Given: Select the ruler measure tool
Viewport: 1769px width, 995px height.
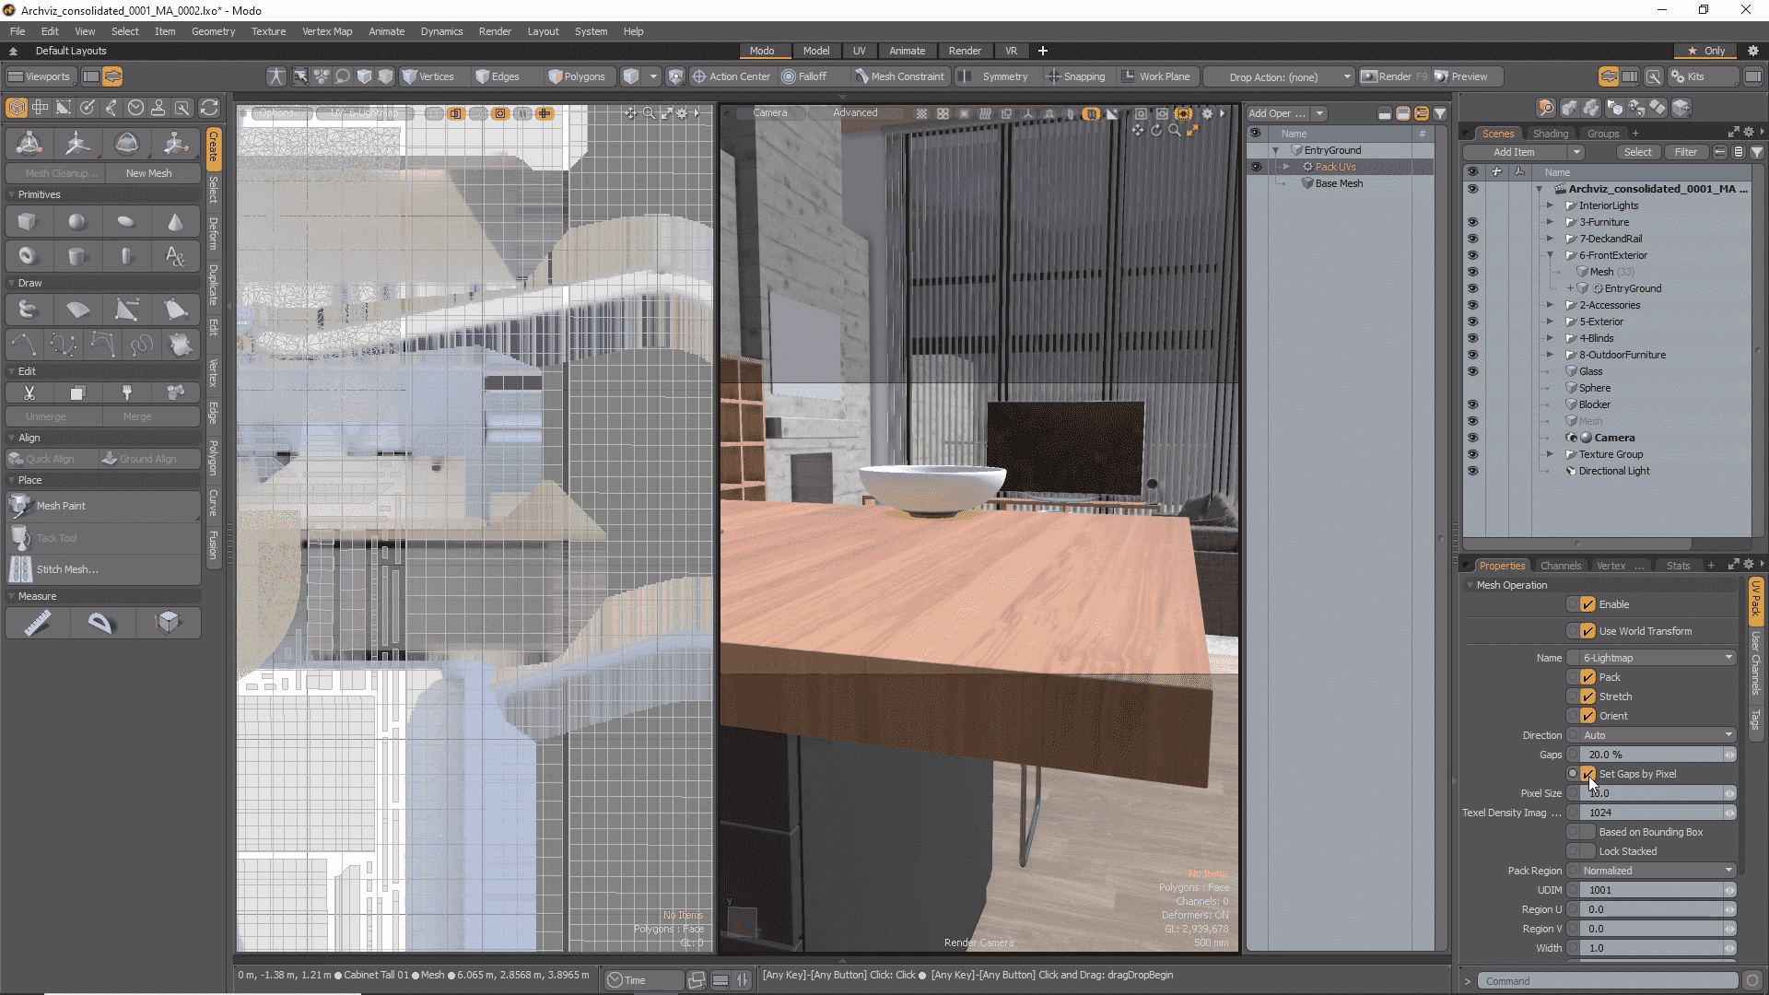Looking at the screenshot, I should [37, 624].
